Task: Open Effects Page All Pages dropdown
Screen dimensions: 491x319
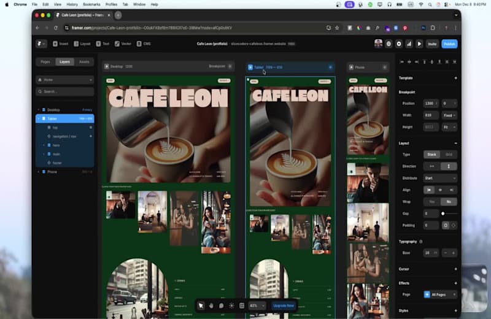Action: point(440,294)
